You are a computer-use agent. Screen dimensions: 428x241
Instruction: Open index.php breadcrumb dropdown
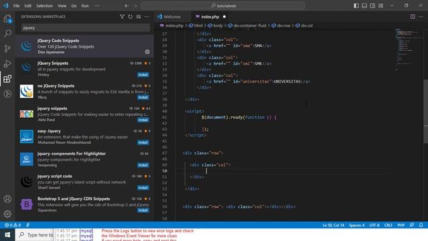172,25
